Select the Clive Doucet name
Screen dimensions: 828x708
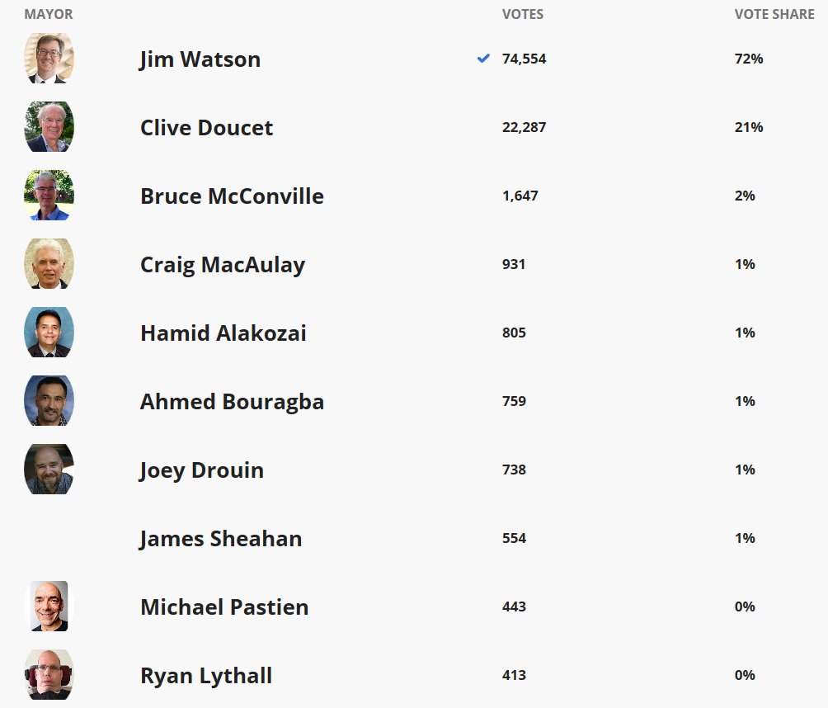click(x=206, y=128)
